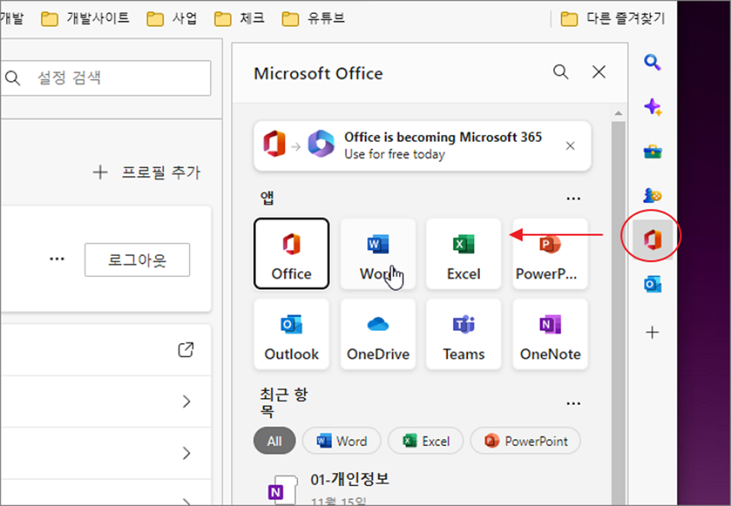731x506 pixels.
Task: Filter recent items by Excel
Action: coord(426,441)
